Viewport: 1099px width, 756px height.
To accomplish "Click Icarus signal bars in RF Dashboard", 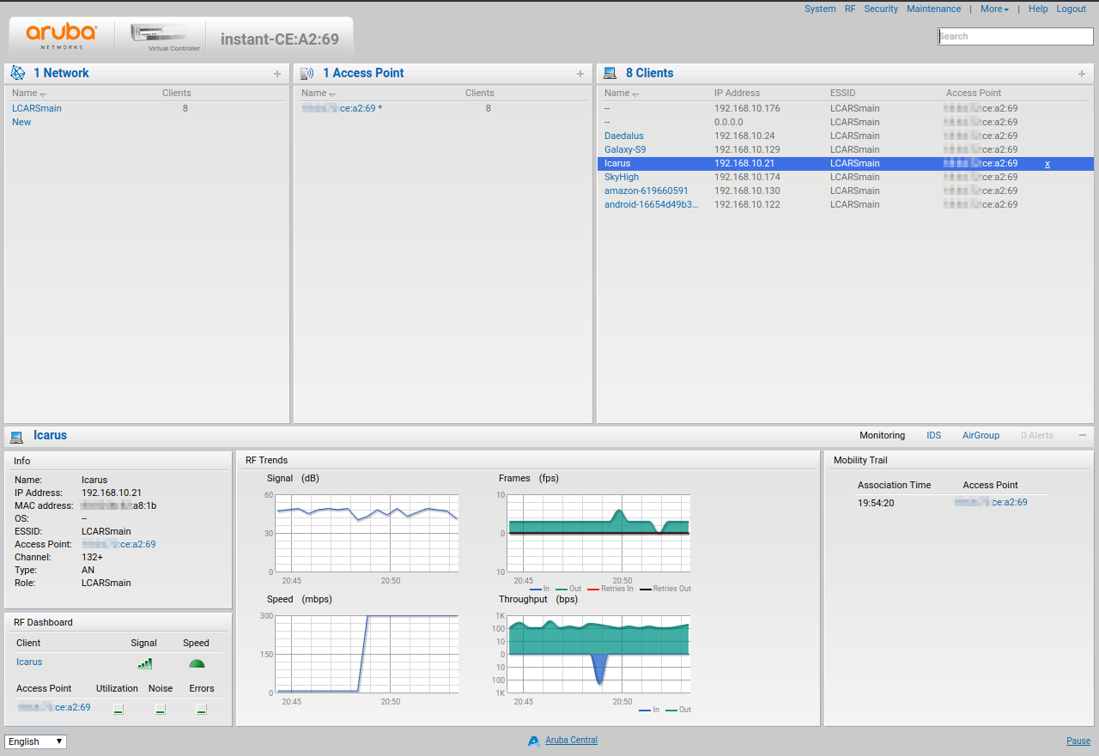I will (144, 662).
